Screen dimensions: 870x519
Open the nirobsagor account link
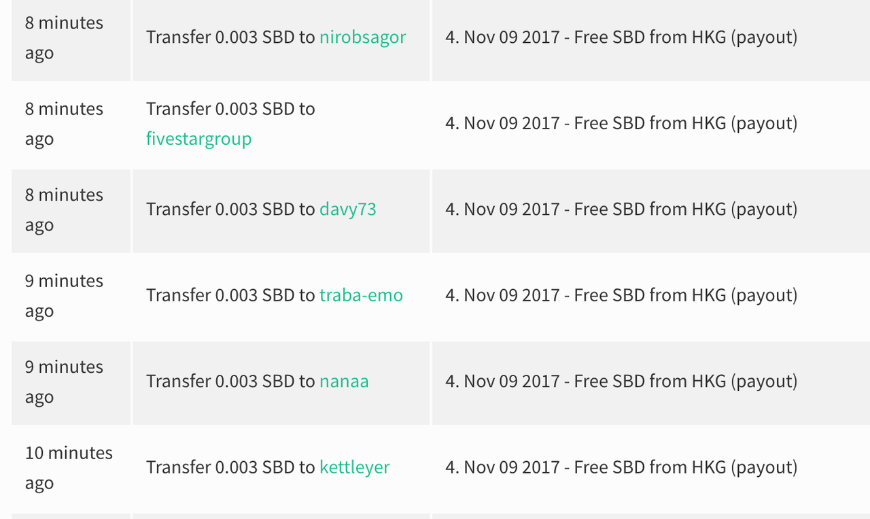[362, 37]
